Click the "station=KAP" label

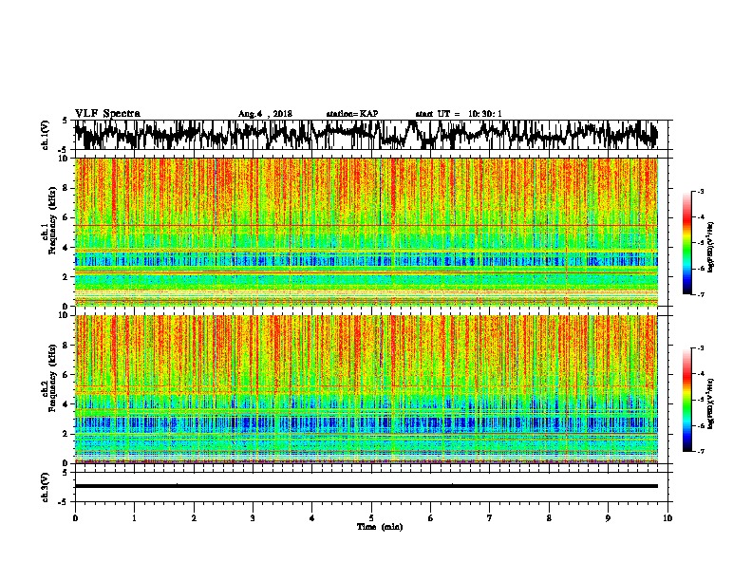pos(352,114)
